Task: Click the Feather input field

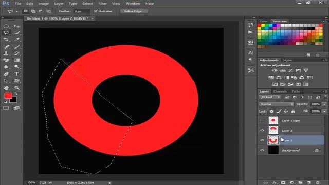Action: click(x=81, y=11)
